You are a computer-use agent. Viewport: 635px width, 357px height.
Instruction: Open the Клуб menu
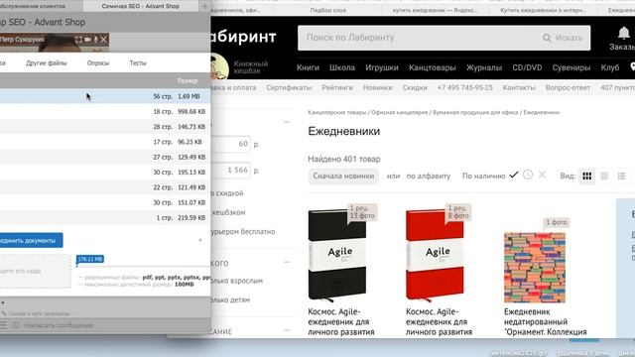[610, 67]
